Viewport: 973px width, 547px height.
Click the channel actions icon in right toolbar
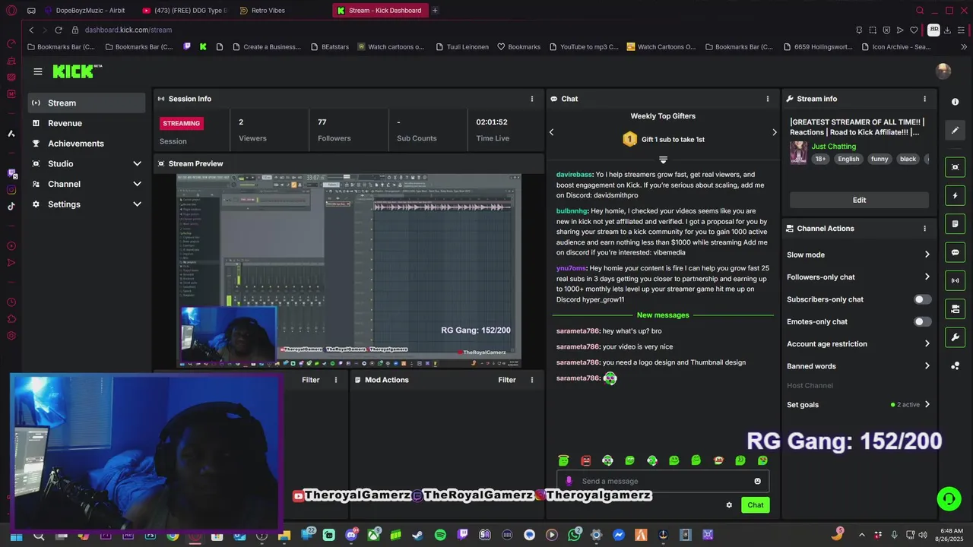coord(956,308)
